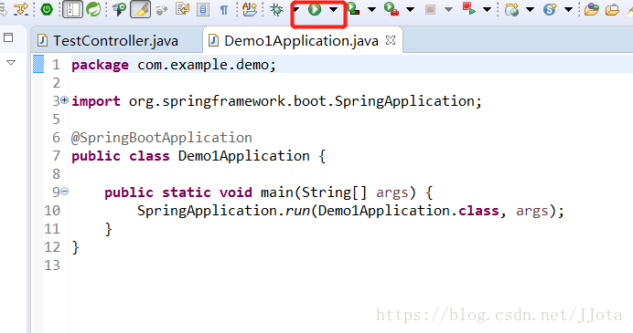Click the Open Task folder icon
The height and width of the screenshot is (333, 633).
click(x=612, y=10)
